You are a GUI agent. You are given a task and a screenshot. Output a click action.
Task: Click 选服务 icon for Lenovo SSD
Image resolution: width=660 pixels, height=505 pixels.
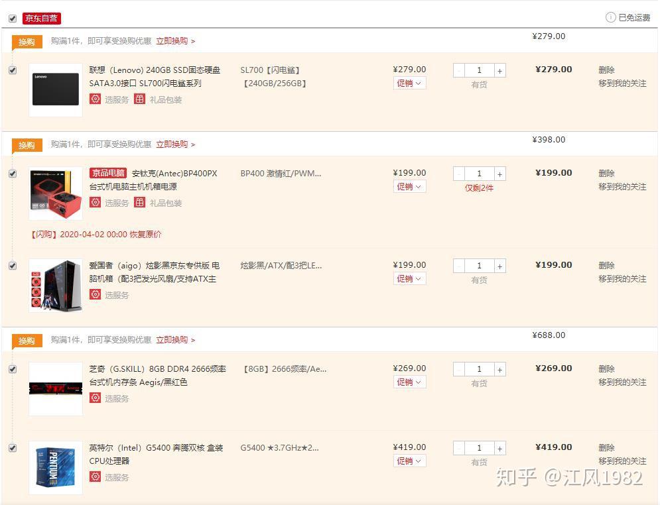pyautogui.click(x=95, y=99)
